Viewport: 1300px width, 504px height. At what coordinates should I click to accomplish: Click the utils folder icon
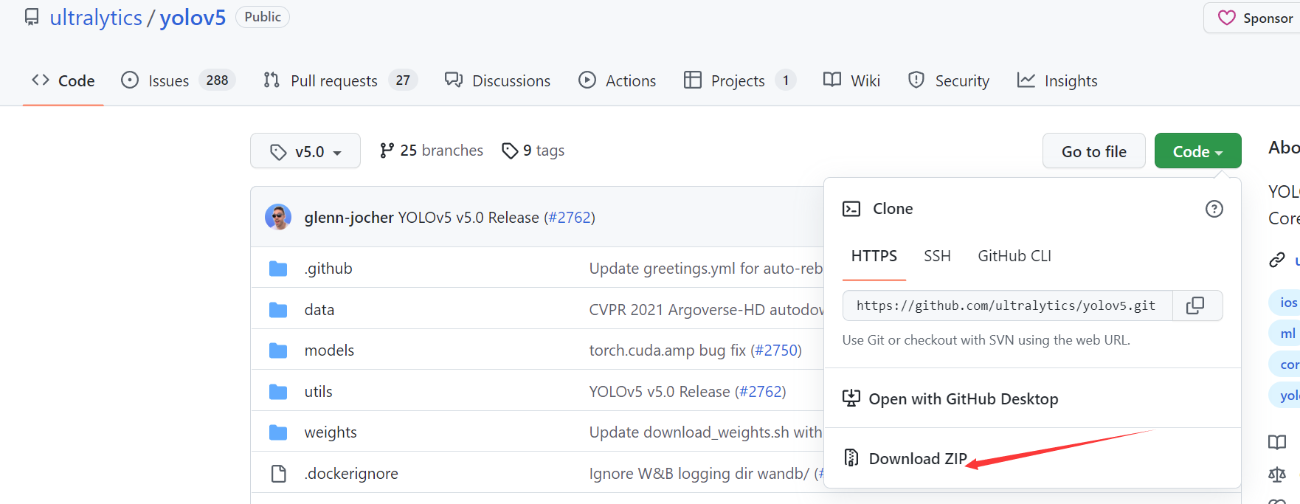click(x=278, y=392)
